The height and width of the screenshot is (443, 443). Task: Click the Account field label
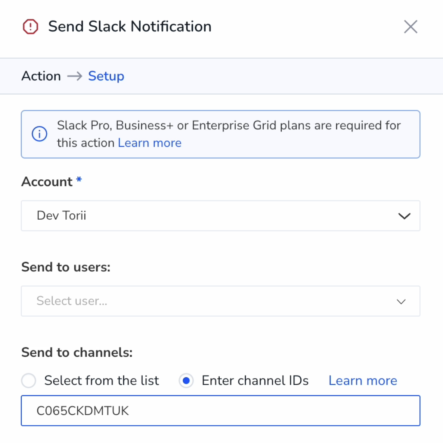[47, 182]
